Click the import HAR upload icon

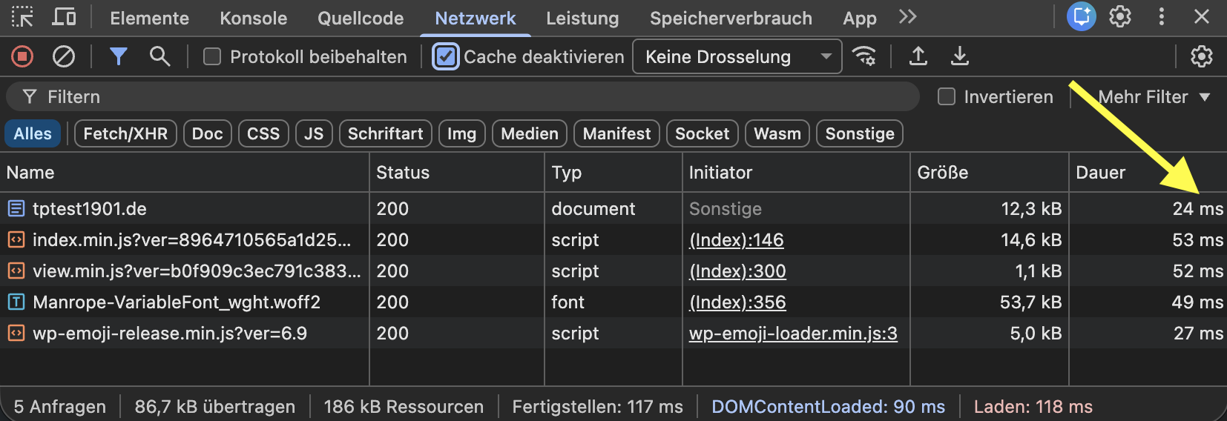pos(918,56)
